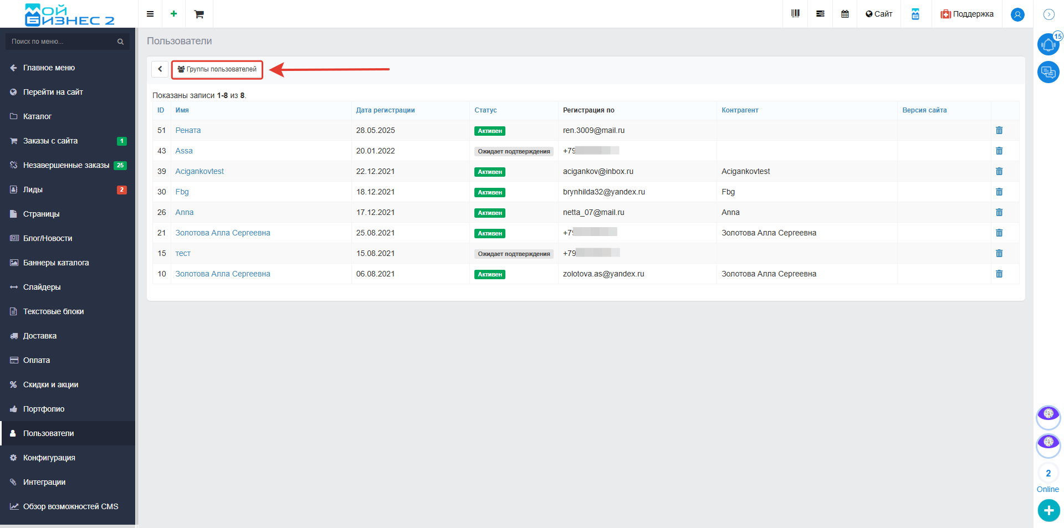
Task: Open the shopping cart icon in the top bar
Action: (199, 14)
